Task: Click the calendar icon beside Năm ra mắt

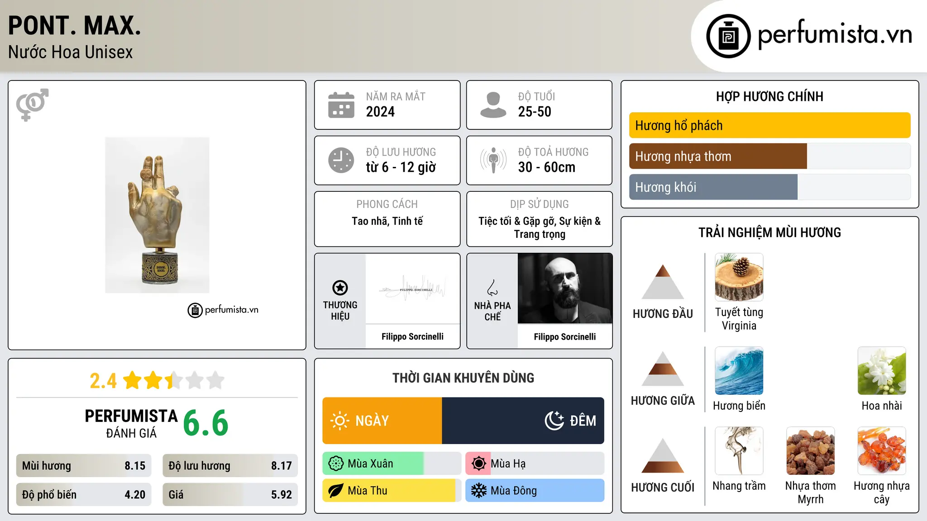Action: 341,105
